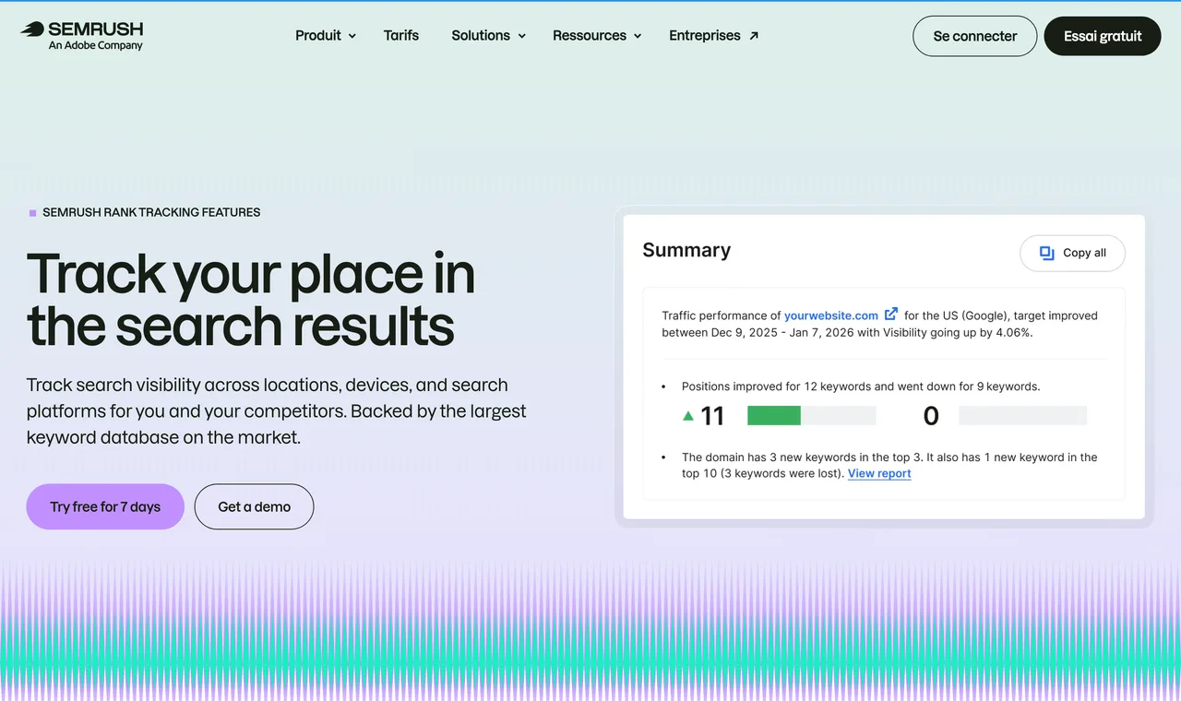Click An Adobe Company text
This screenshot has width=1181, height=701.
(96, 45)
